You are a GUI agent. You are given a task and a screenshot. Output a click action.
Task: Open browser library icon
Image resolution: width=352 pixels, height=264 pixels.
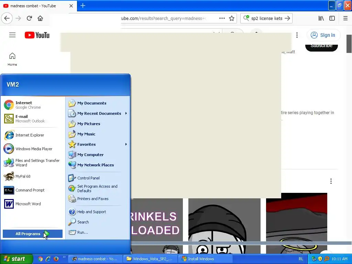point(321,18)
